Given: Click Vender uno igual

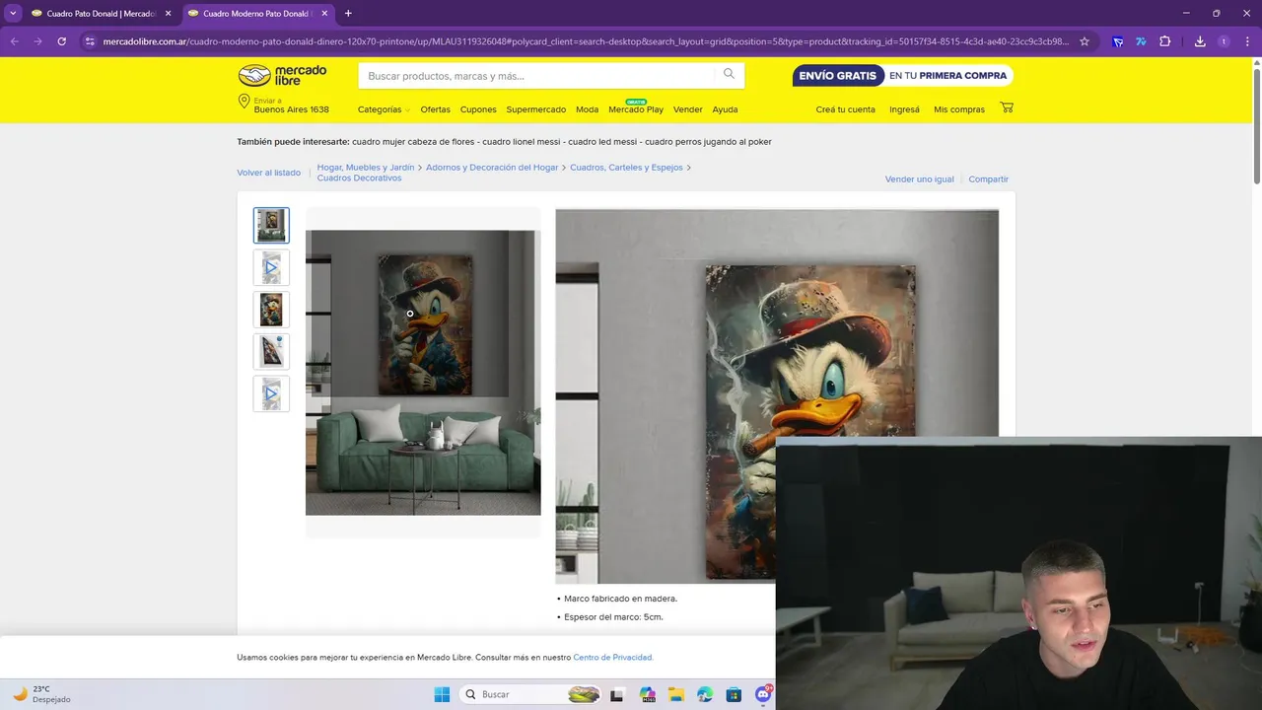Looking at the screenshot, I should tap(919, 179).
